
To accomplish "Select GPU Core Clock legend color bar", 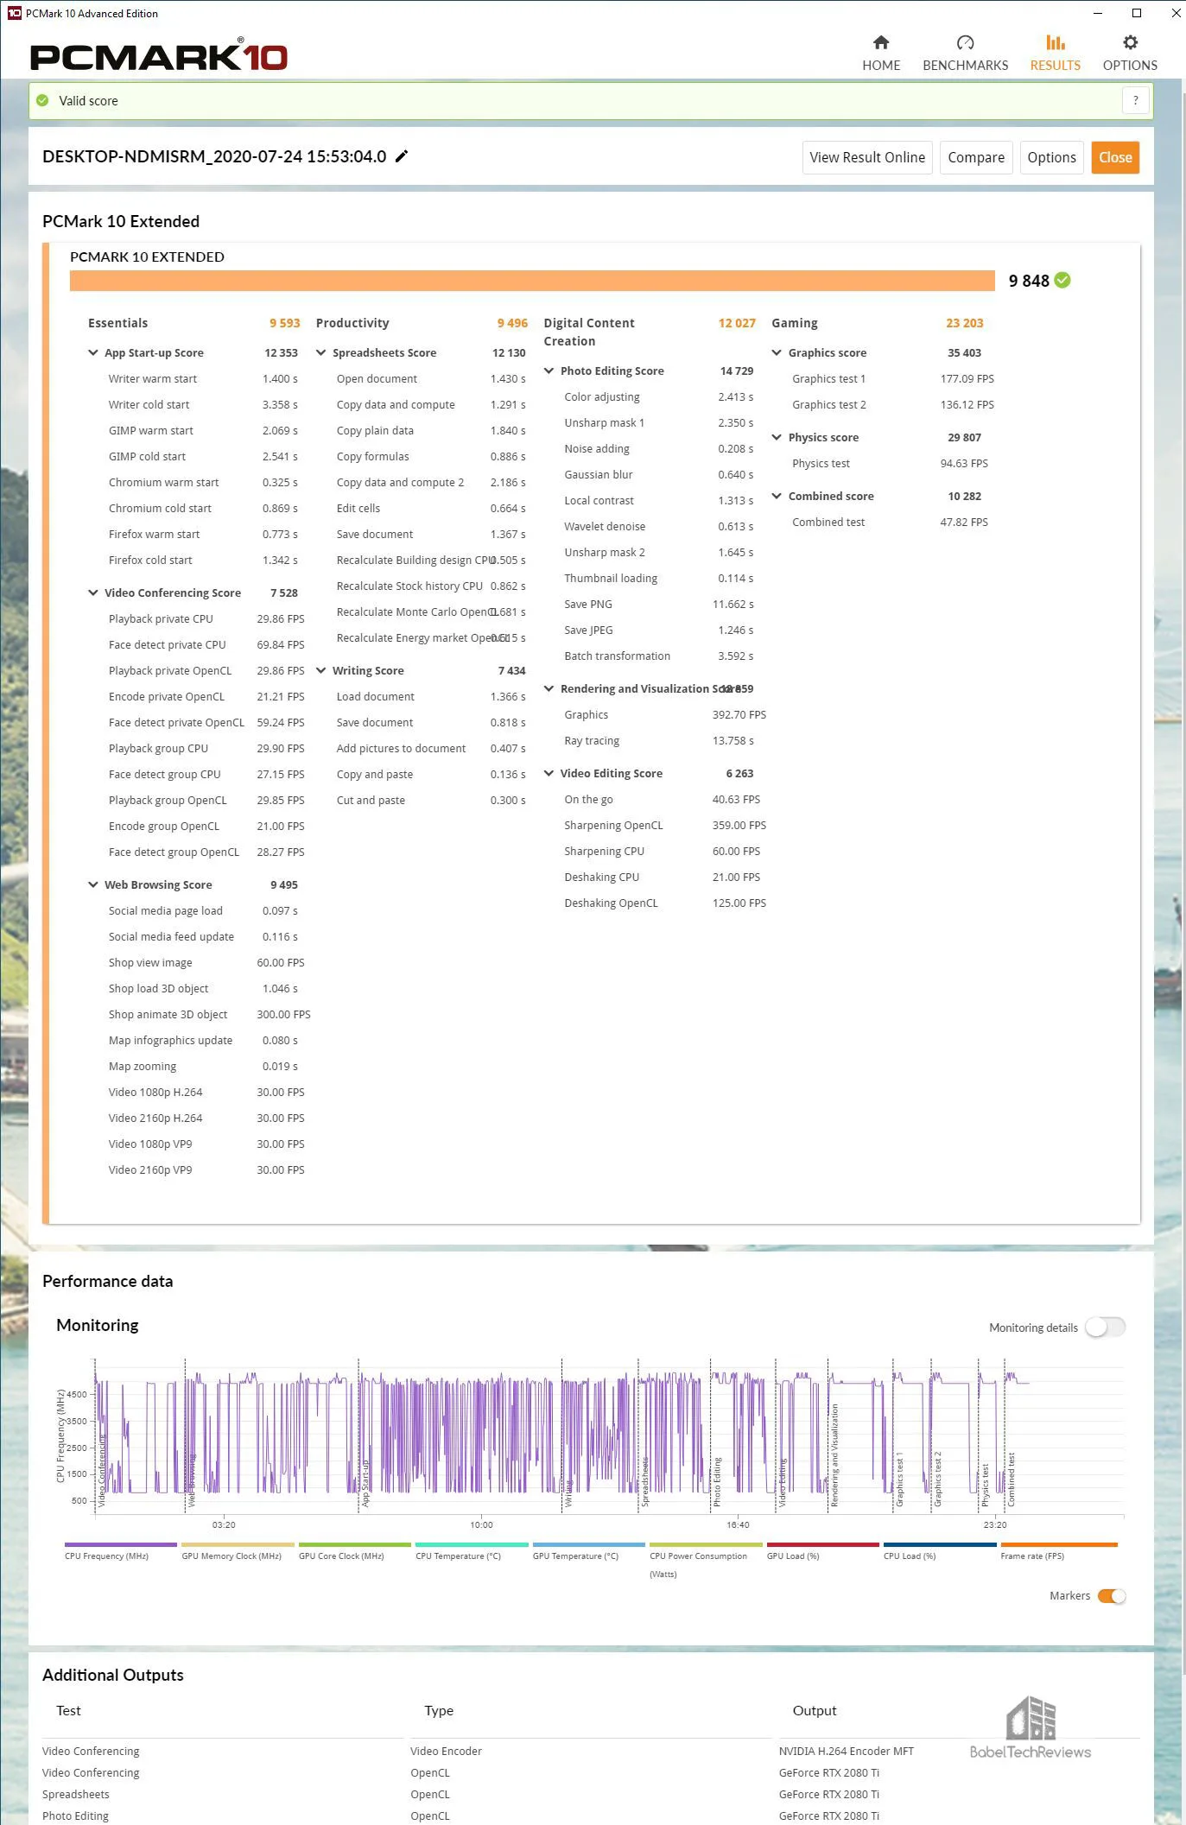I will coord(355,1544).
